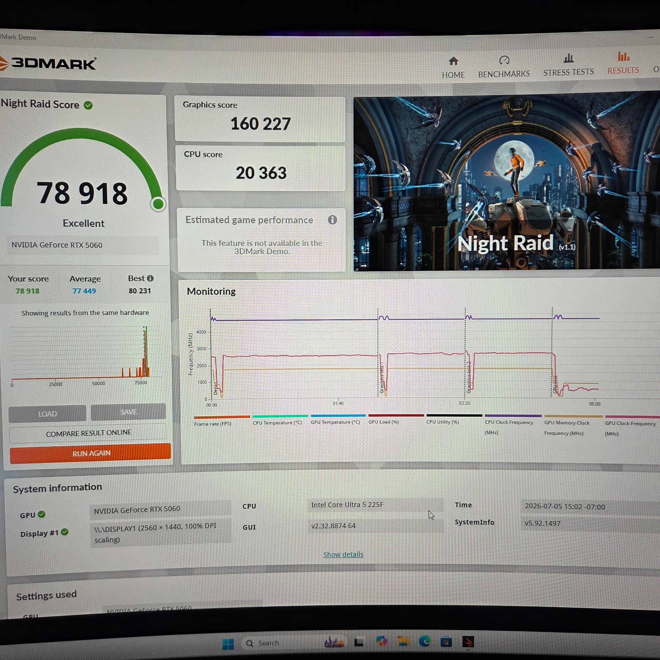Click the info icon next to Best score
The height and width of the screenshot is (660, 660).
(150, 278)
